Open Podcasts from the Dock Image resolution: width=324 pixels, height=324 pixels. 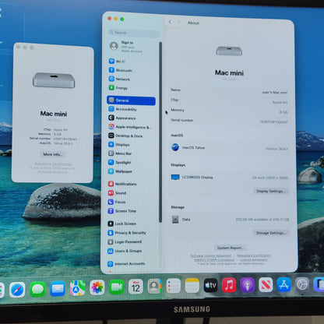click(x=248, y=285)
